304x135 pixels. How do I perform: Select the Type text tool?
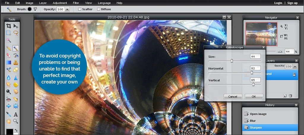[16, 114]
